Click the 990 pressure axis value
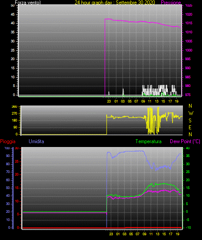This screenshot has height=240, width=202. [x=188, y=68]
